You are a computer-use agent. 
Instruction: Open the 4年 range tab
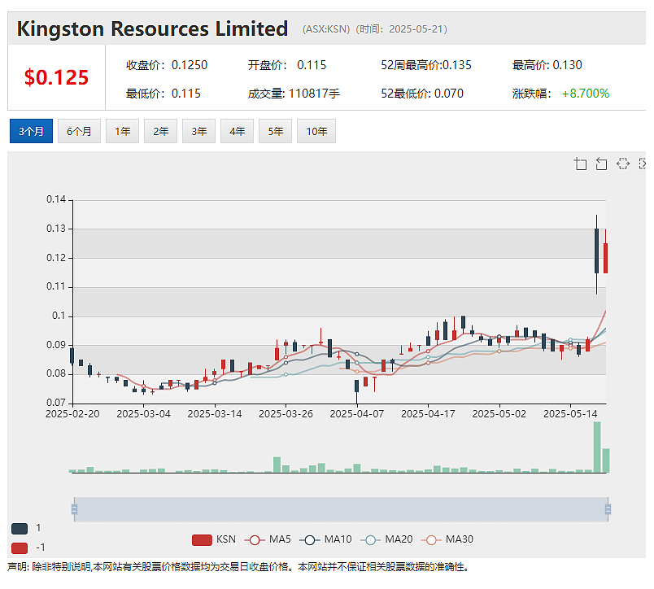click(237, 132)
